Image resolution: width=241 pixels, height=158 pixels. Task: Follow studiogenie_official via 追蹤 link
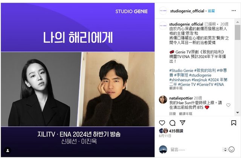point(211,11)
